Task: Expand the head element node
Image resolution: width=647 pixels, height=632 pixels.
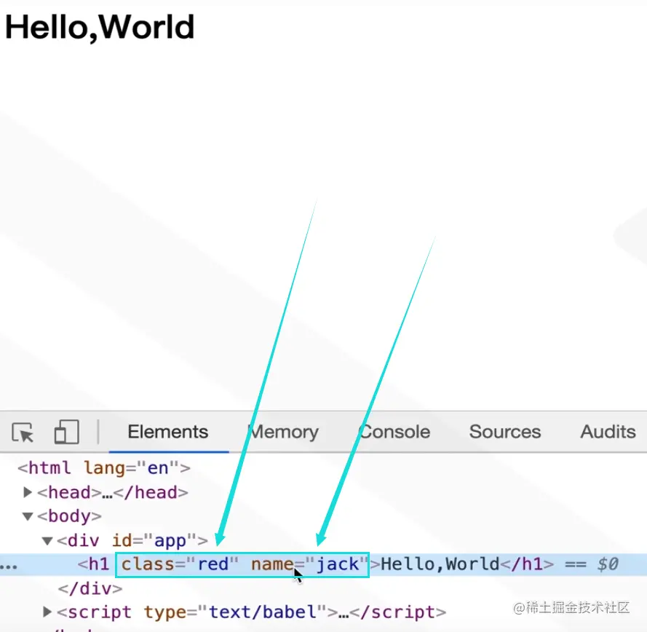Action: (x=28, y=492)
